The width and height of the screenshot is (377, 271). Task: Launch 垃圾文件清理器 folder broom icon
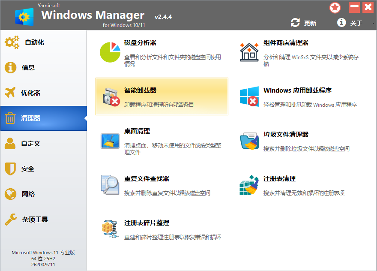point(249,141)
